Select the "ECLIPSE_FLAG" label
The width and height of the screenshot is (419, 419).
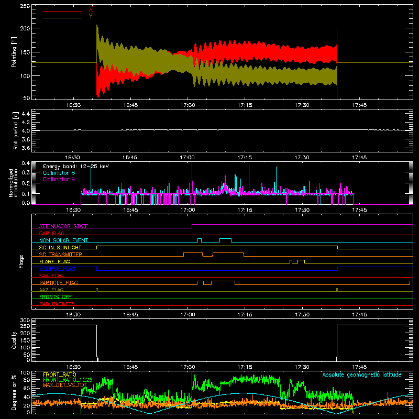(x=57, y=269)
